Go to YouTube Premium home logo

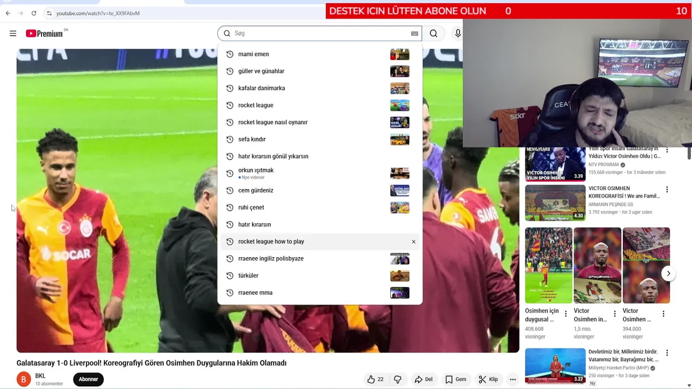pyautogui.click(x=44, y=33)
